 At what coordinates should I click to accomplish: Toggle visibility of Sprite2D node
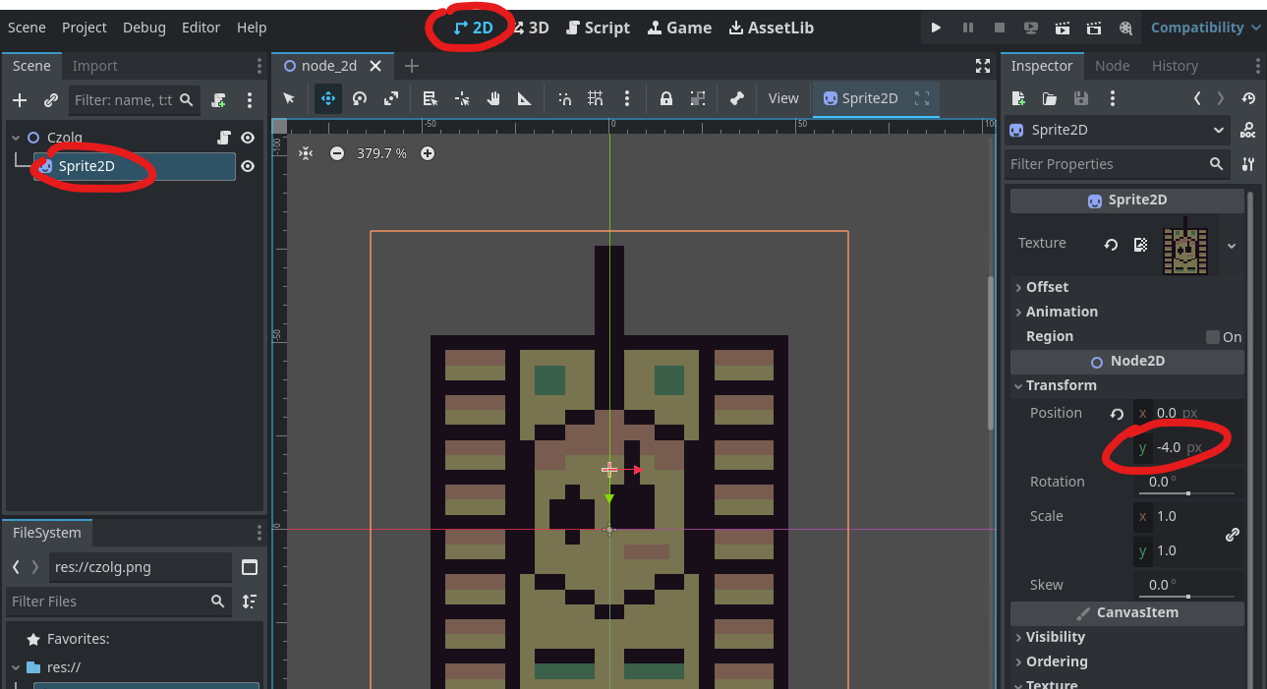click(x=248, y=167)
